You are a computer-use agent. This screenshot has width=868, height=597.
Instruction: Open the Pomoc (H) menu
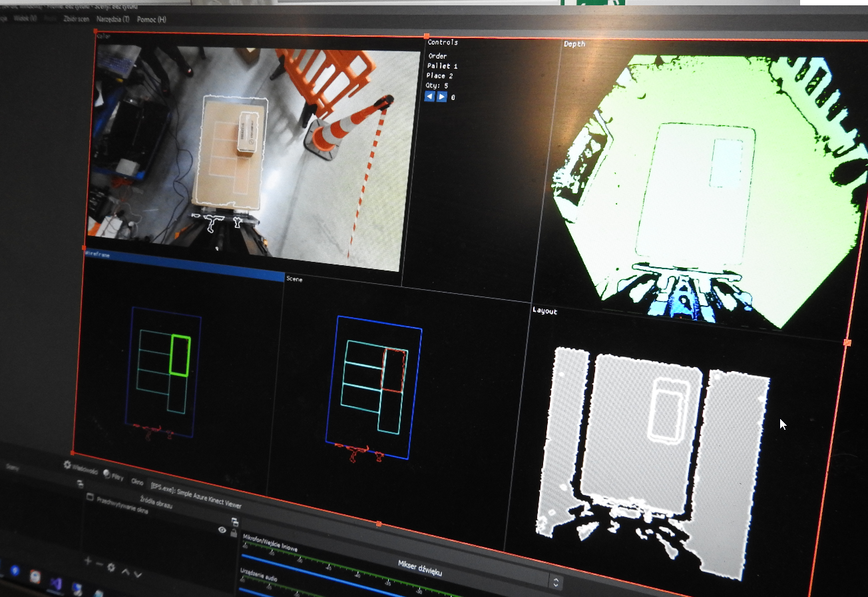(151, 19)
